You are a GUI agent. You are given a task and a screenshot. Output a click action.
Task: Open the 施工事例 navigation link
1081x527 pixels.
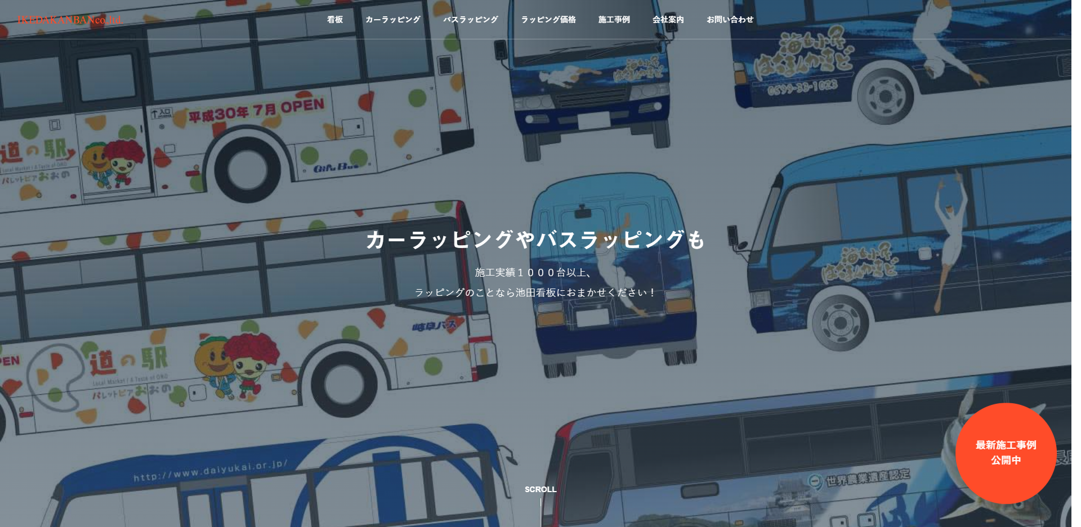click(x=614, y=20)
